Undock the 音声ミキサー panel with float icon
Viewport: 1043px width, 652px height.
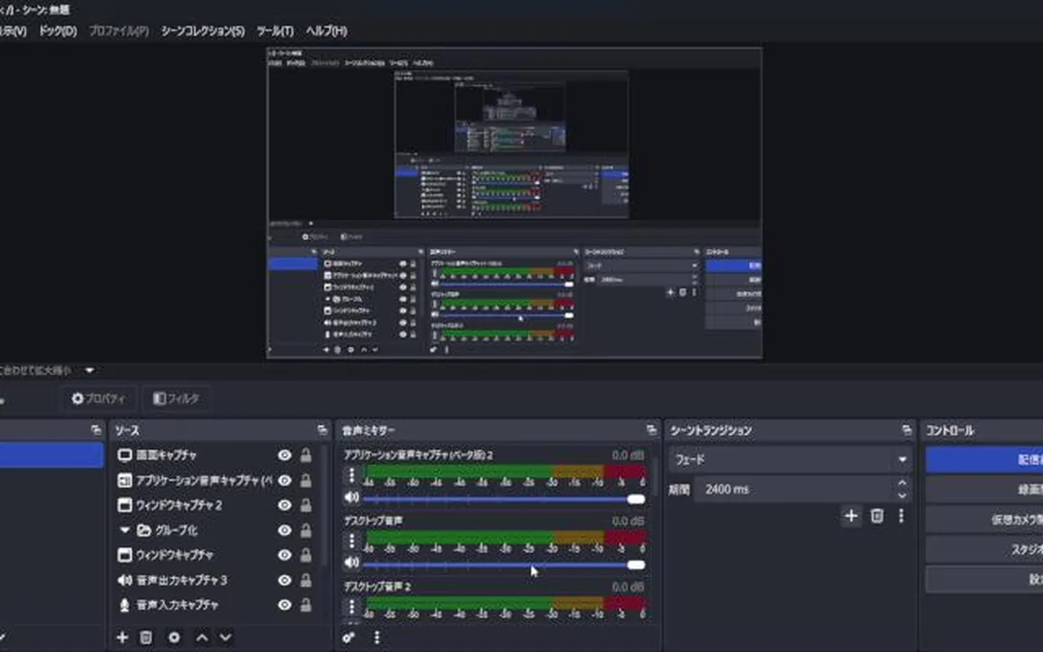[651, 430]
